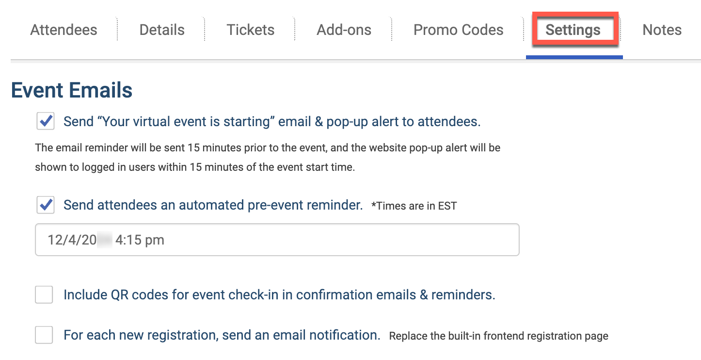Screen dimensions: 701x360
Task: Click the 'Your virtual event is starting' label text
Action: 272,121
